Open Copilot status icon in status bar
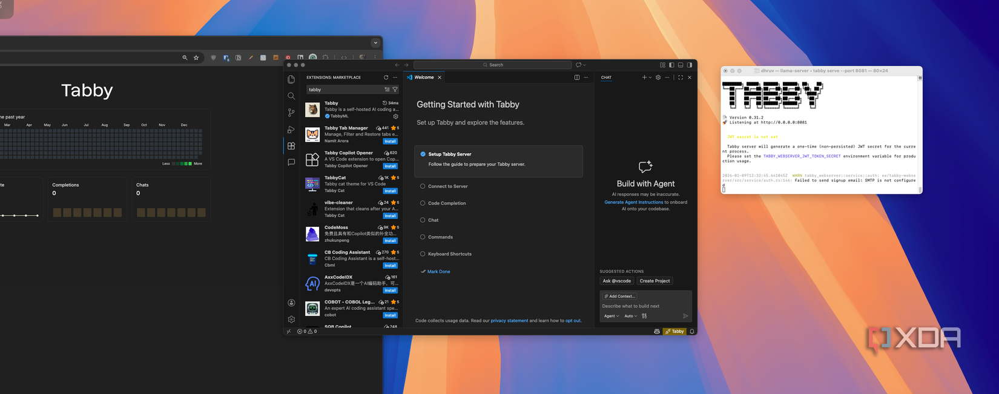The height and width of the screenshot is (394, 999). [x=657, y=331]
